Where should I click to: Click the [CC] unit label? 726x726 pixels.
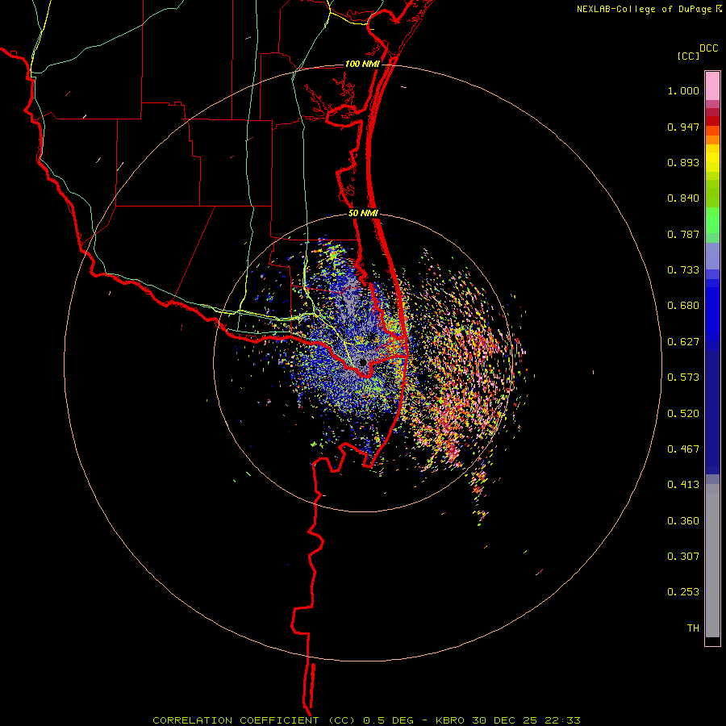coord(689,56)
